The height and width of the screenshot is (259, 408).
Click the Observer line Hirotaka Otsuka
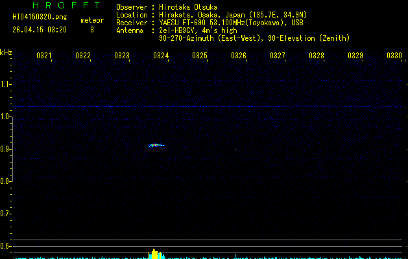(167, 7)
